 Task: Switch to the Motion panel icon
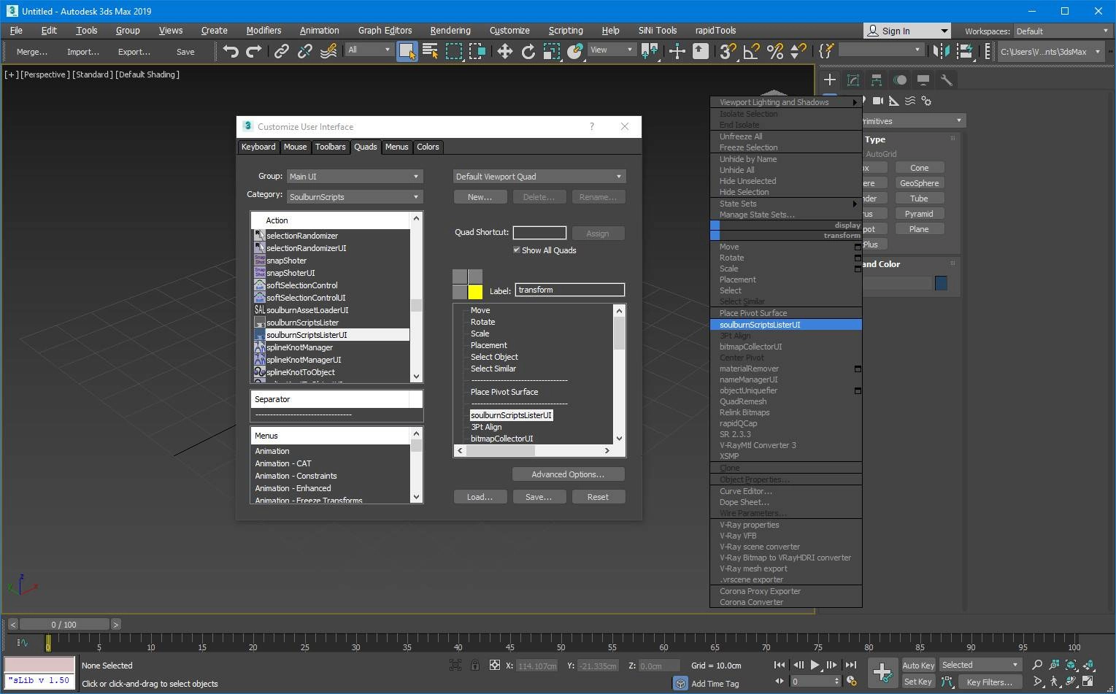[900, 80]
